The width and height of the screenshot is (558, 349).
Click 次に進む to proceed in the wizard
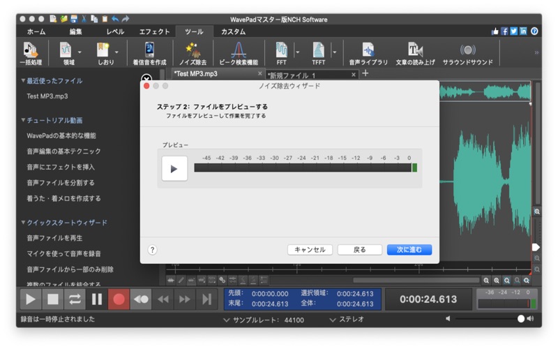[409, 250]
